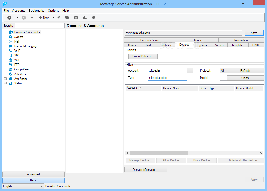Viewport: 267px width, 191px height.
Task: Click the IceWarp application logo icon
Action: (5, 4)
